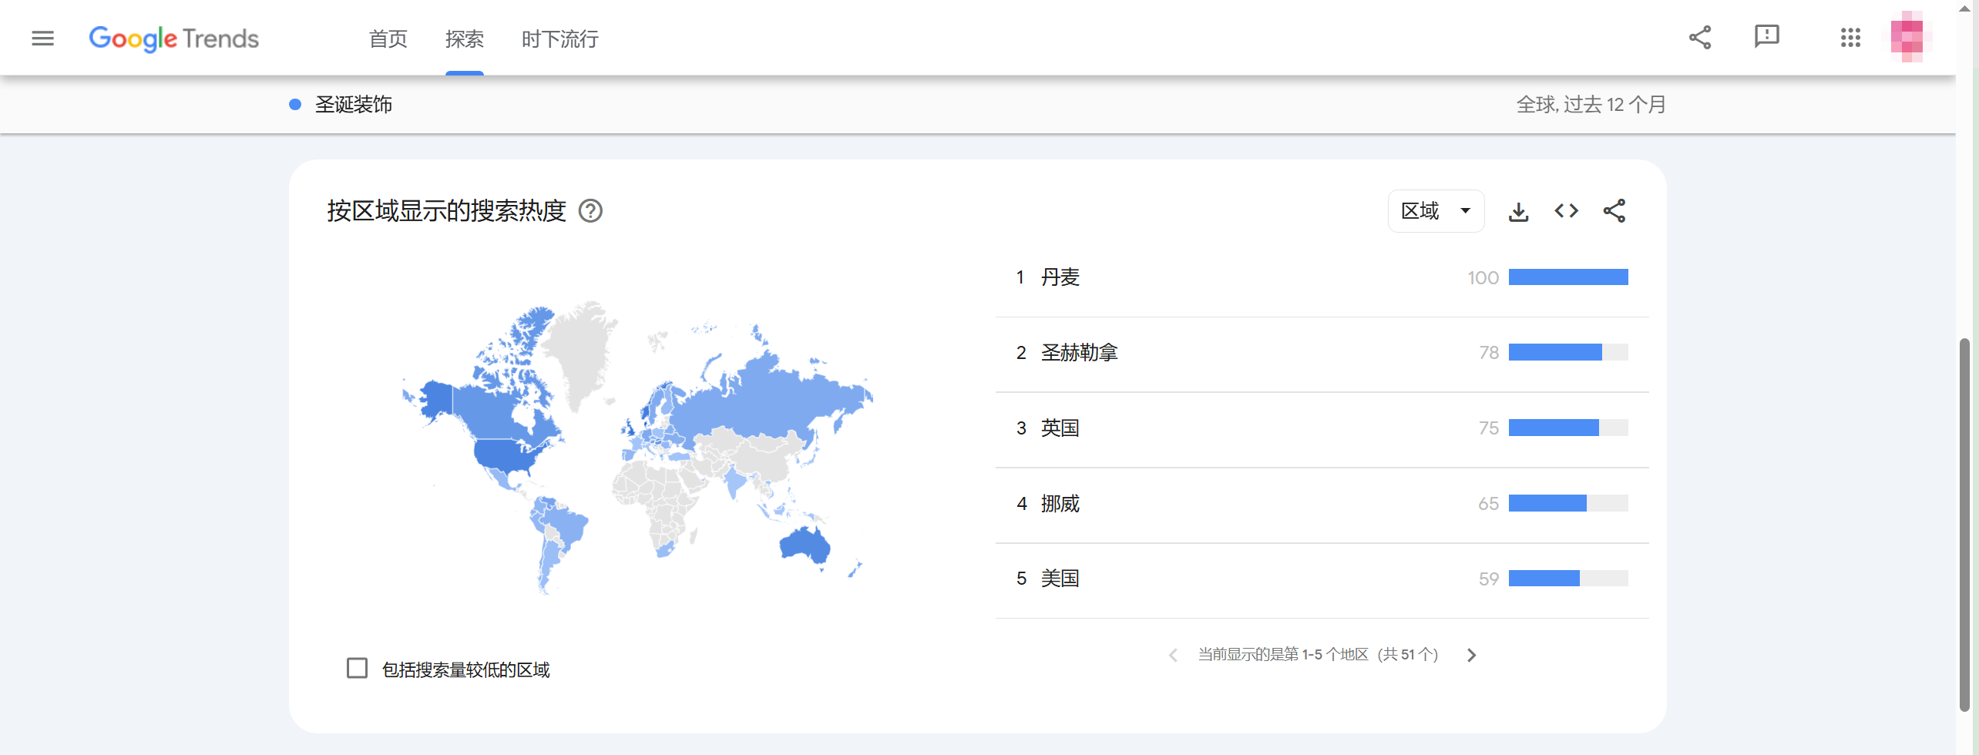This screenshot has width=1979, height=755.
Task: Expand the 区域 dropdown
Action: [1435, 211]
